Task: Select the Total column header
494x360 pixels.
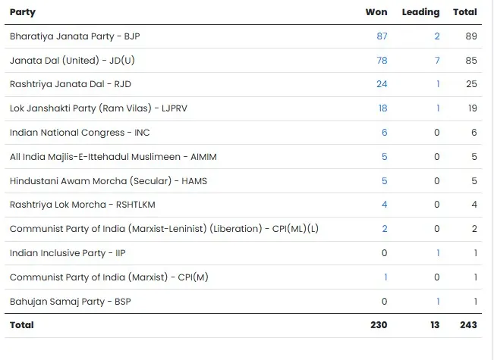Action: click(x=464, y=12)
